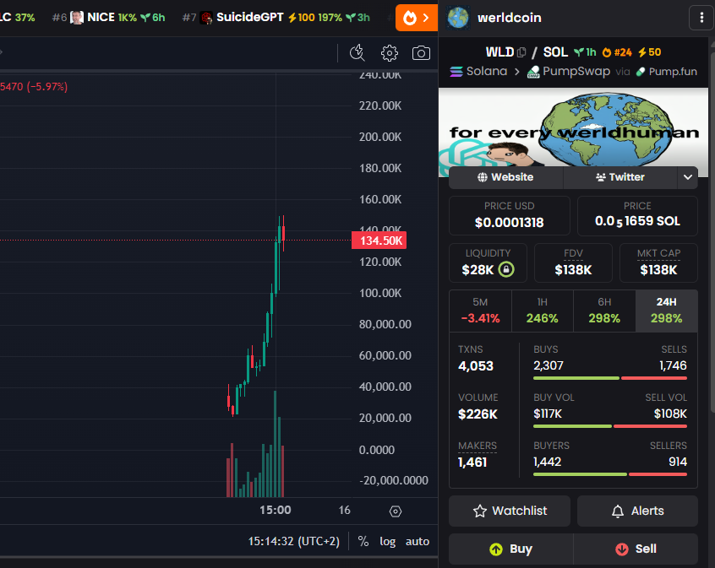Select the 1H timeframe tab

point(543,311)
